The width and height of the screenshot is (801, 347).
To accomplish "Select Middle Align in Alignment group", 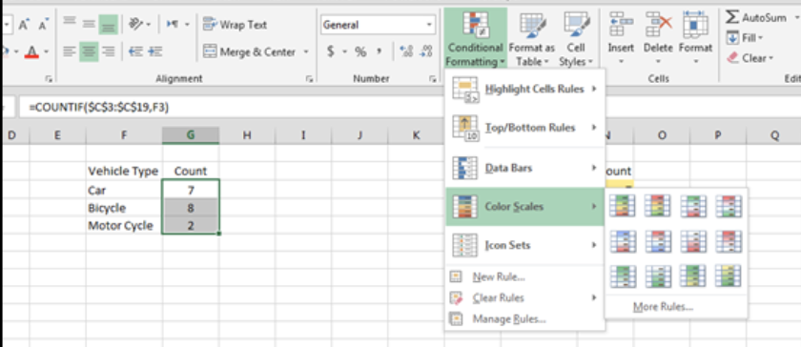I will click(89, 24).
